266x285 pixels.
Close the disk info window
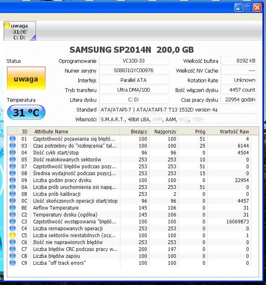[257, 8]
